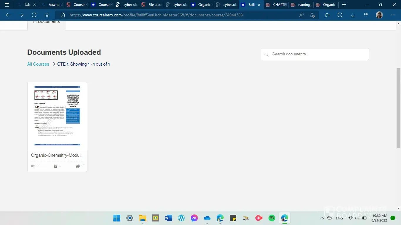Go back to the previous page
The height and width of the screenshot is (225, 401).
click(x=8, y=15)
